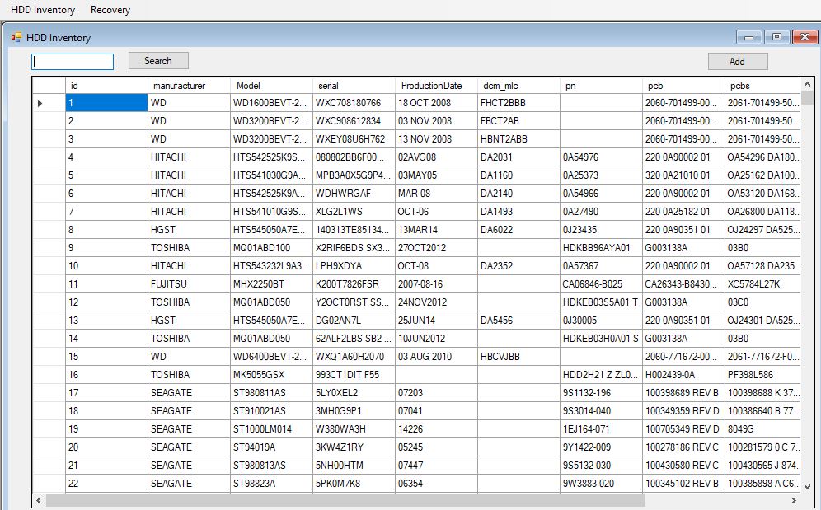The width and height of the screenshot is (821, 510).
Task: Select pn cell 0A25373
Action: click(601, 175)
